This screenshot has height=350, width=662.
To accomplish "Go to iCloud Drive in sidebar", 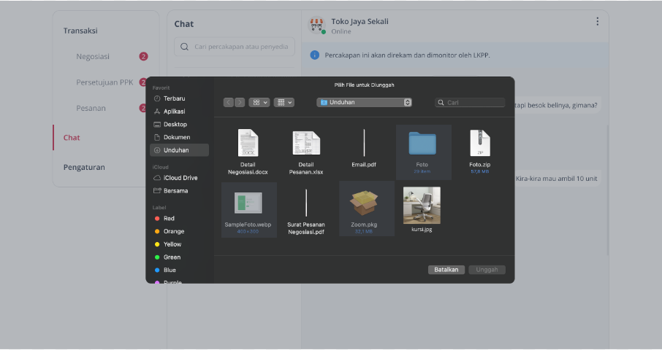I will (179, 178).
